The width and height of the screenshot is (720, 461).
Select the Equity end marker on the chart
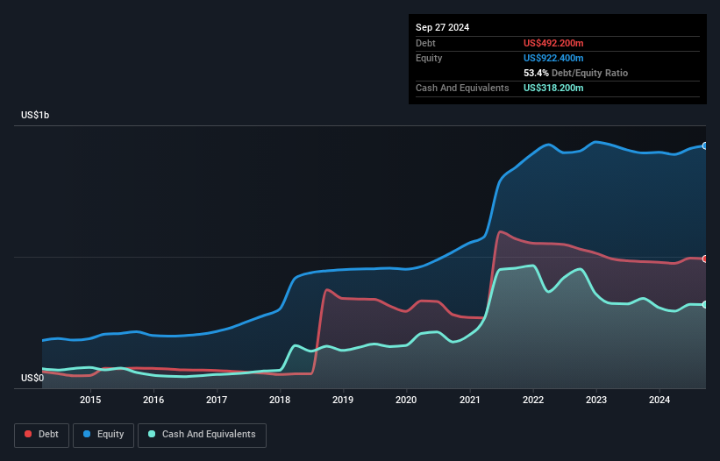705,145
